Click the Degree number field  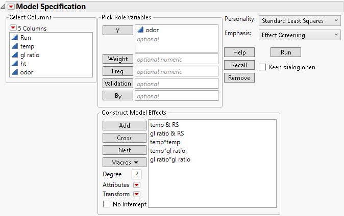click(137, 175)
